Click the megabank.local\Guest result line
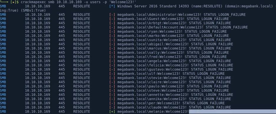The height and width of the screenshot is (114, 276). [173, 19]
